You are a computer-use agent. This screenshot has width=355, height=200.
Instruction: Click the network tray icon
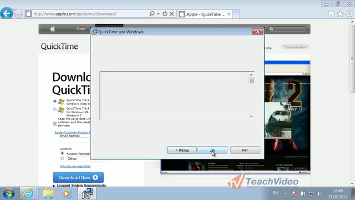click(311, 194)
